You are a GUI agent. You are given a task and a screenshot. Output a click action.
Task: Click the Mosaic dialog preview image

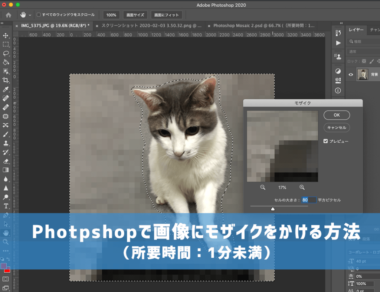coord(282,146)
